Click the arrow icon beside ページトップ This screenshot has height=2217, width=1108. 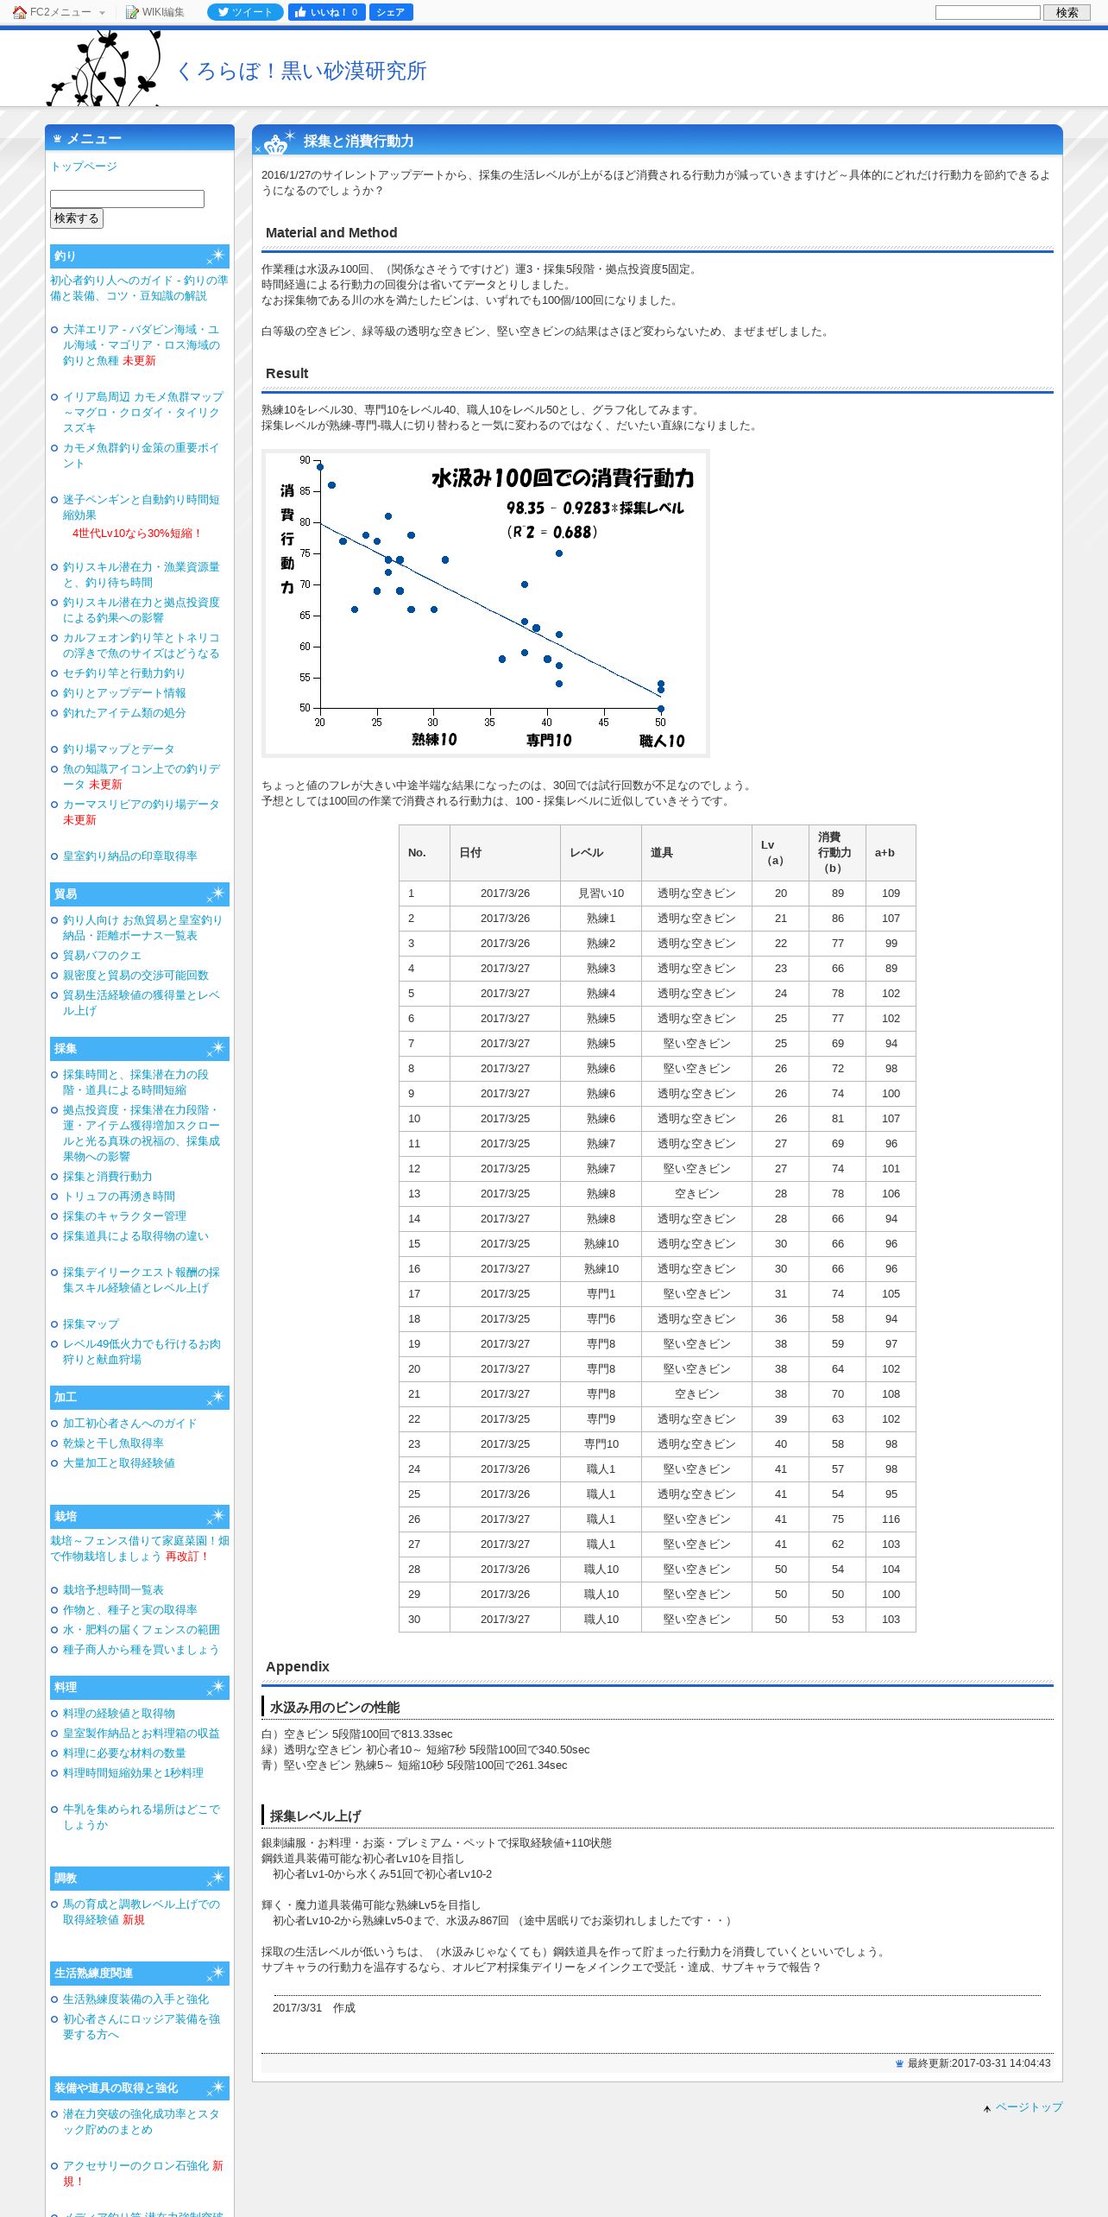click(x=987, y=2108)
